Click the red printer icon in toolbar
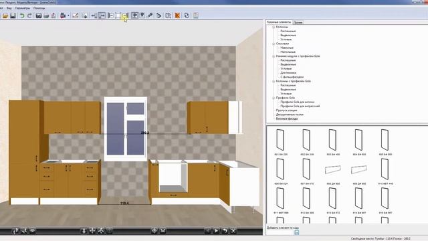 [x=63, y=15]
